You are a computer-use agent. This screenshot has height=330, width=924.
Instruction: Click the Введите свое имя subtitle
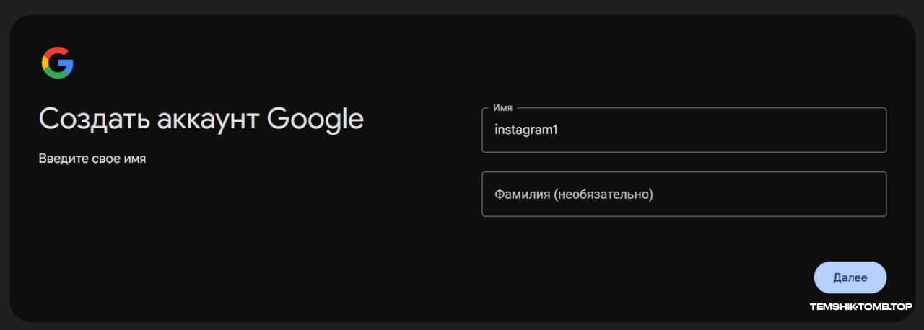(92, 159)
